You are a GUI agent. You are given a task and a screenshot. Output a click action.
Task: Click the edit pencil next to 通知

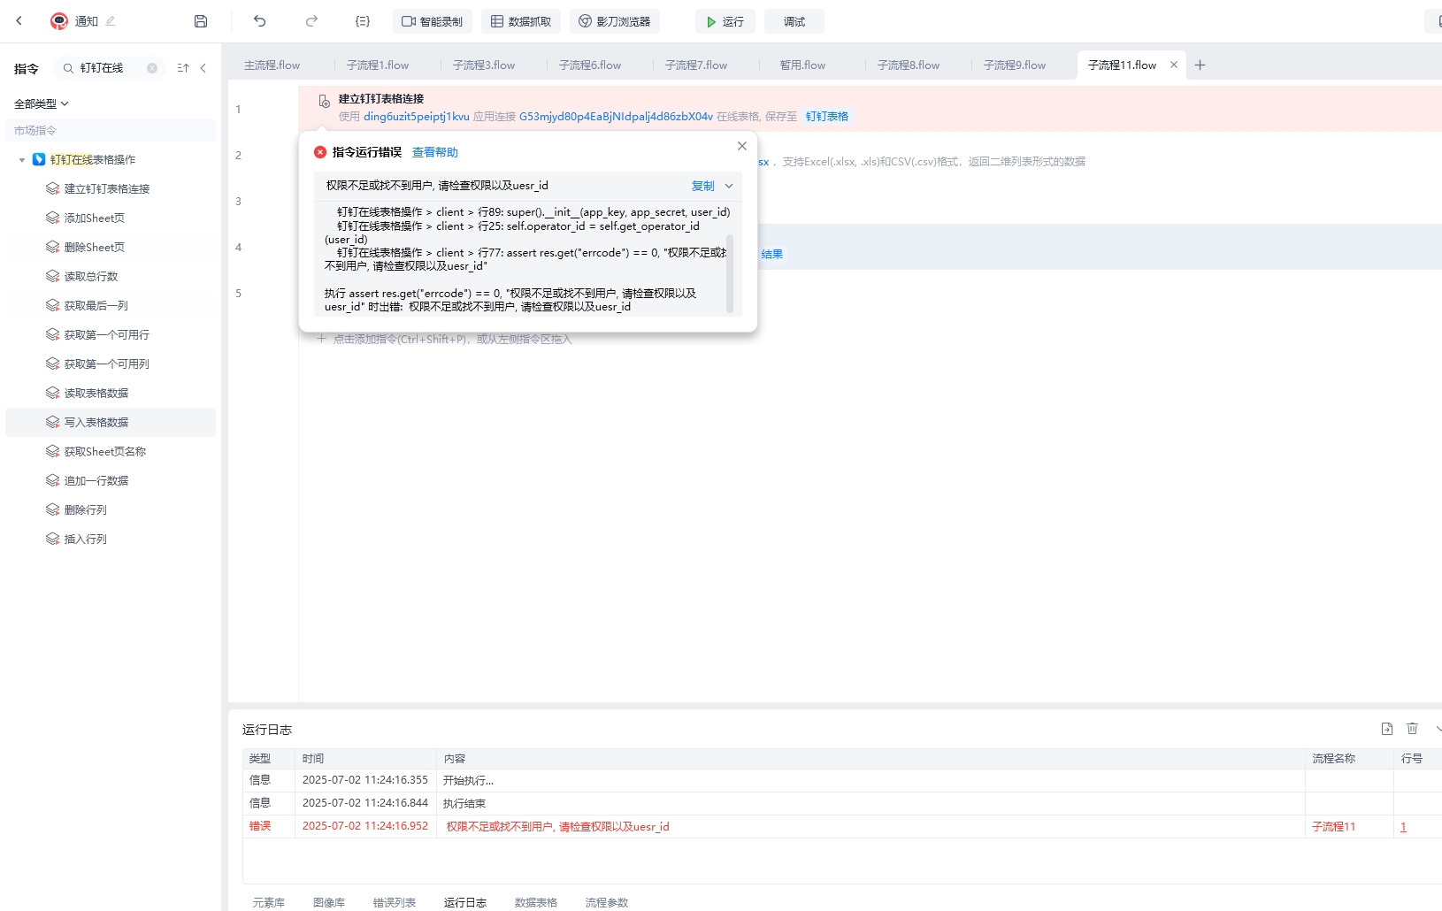tap(111, 20)
